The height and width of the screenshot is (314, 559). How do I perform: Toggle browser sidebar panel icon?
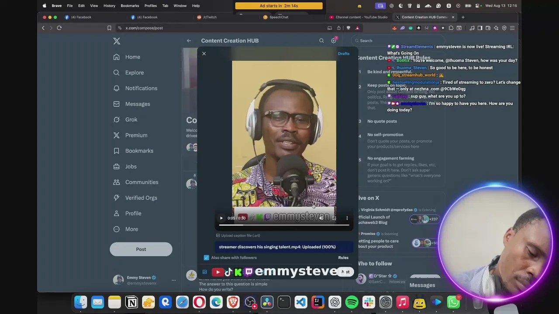tap(480, 28)
